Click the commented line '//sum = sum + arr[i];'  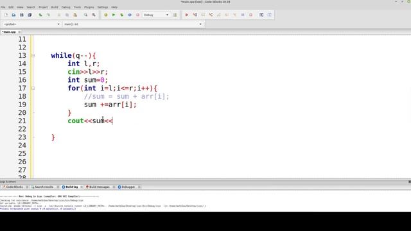point(127,97)
